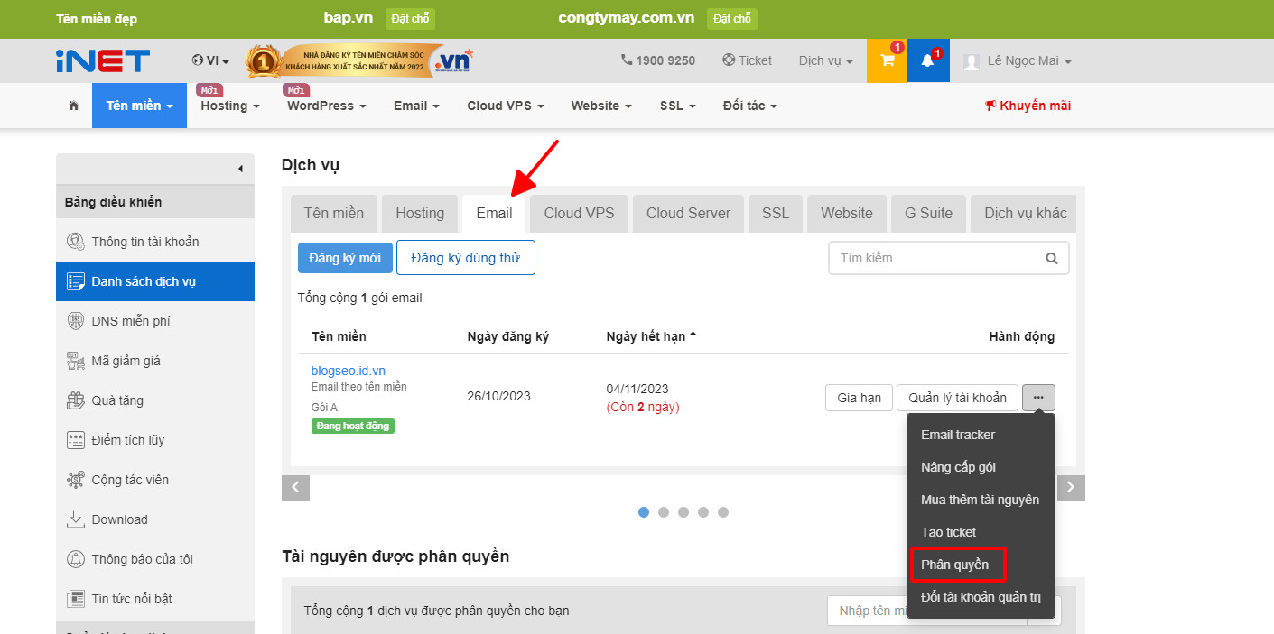1274x634 pixels.
Task: Click "Đặt chỗ" next to bap.vn
Action: click(410, 18)
